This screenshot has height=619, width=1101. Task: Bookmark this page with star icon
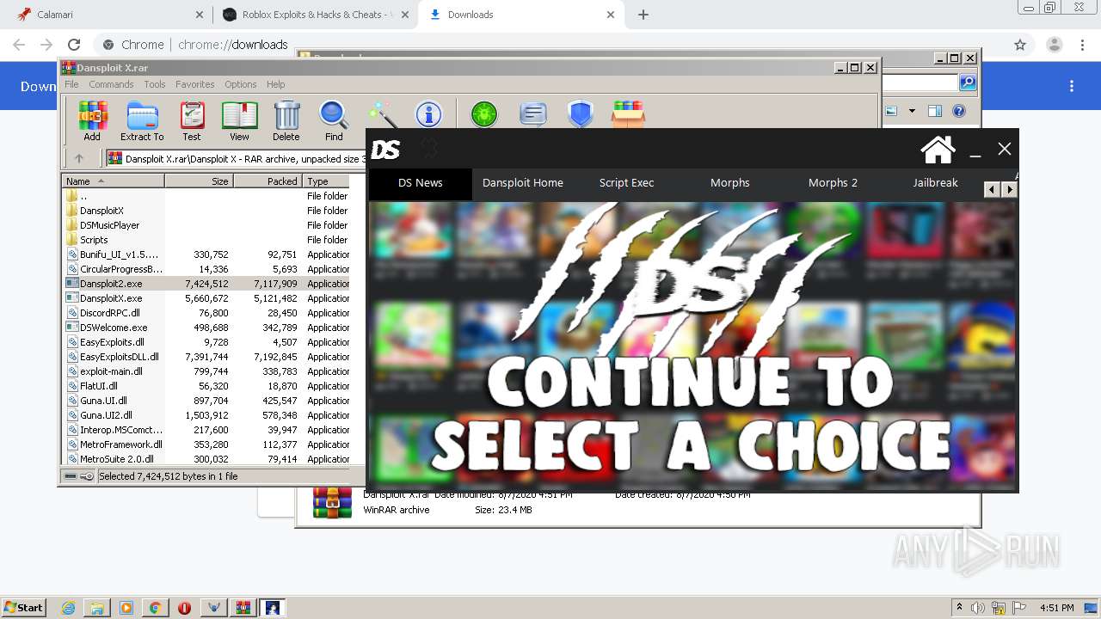pyautogui.click(x=1020, y=45)
